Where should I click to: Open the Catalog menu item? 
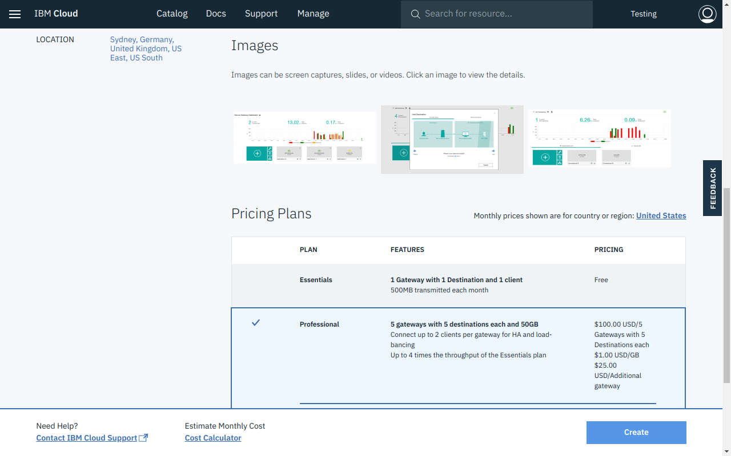[x=172, y=14]
